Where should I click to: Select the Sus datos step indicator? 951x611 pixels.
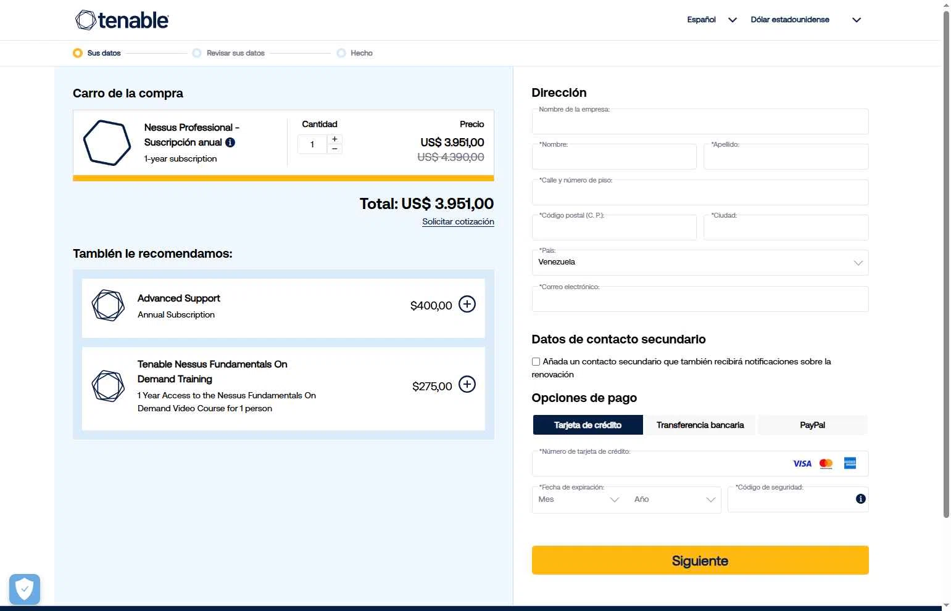click(x=97, y=53)
